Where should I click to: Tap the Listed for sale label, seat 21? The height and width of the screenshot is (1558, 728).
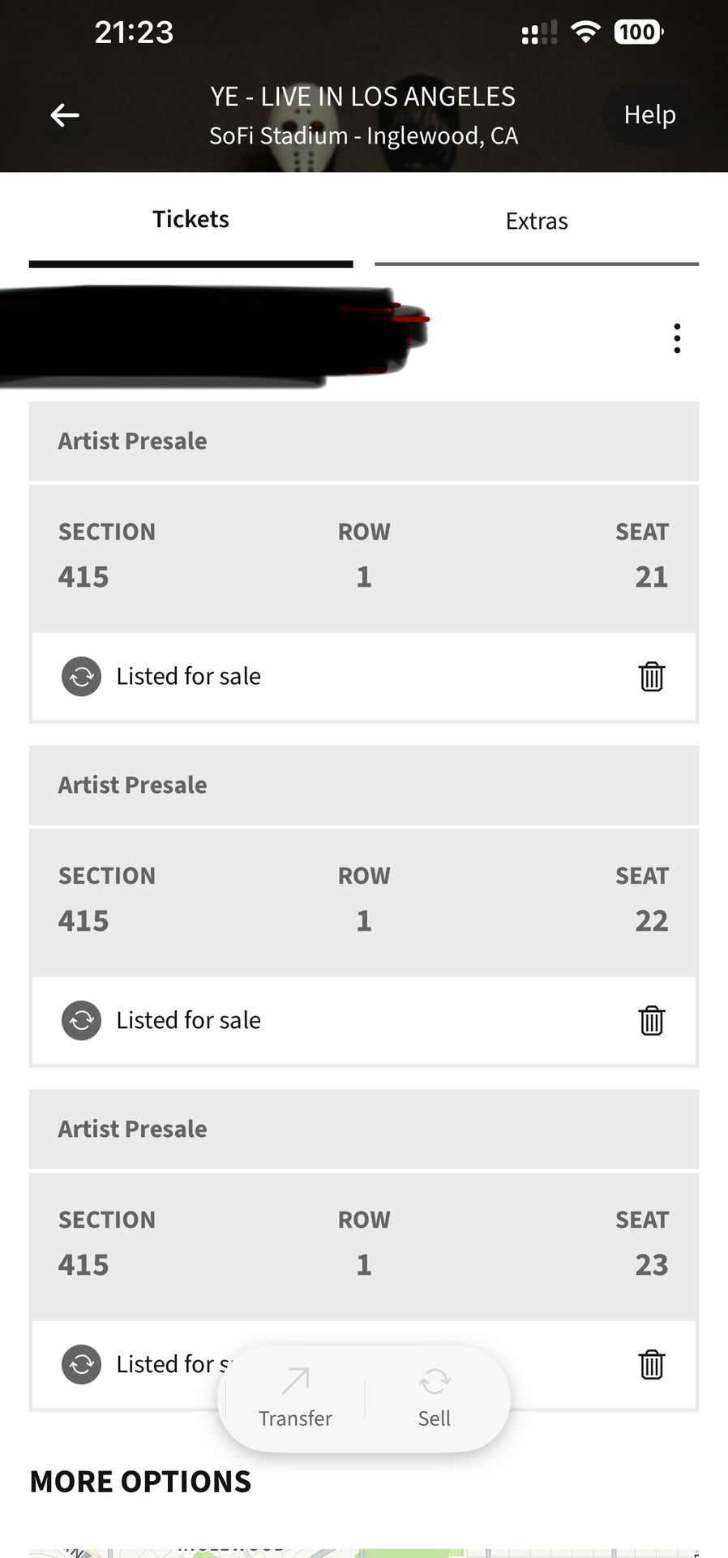(x=188, y=676)
